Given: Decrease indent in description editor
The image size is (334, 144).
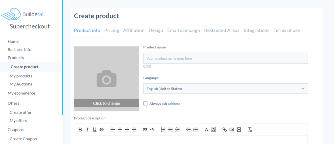Looking at the screenshot, I should 188,130.
